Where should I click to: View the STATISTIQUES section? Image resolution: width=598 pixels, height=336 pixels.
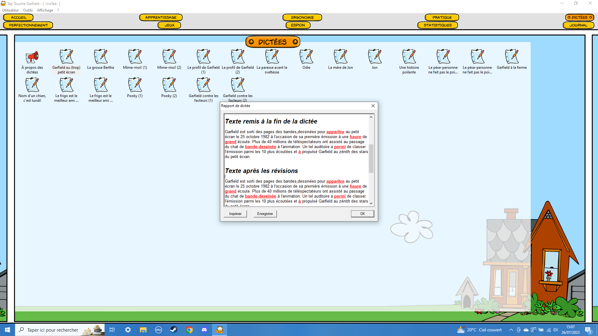[438, 25]
